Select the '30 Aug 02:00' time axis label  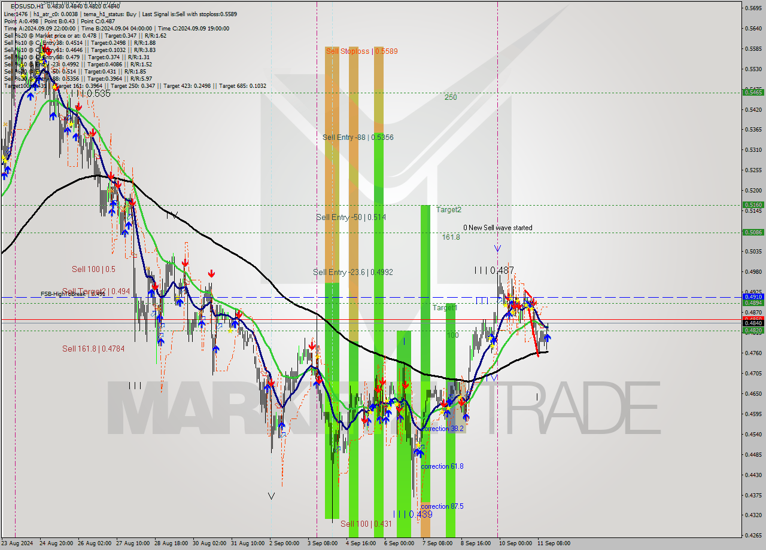209,543
